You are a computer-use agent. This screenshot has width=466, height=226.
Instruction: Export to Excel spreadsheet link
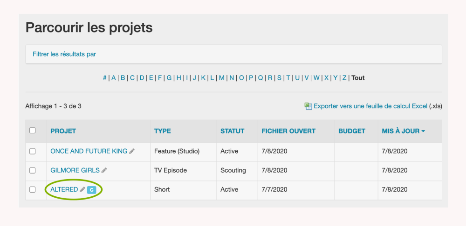click(370, 106)
